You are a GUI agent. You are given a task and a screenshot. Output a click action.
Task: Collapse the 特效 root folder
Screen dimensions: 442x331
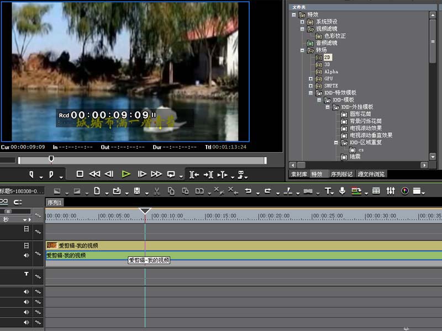click(294, 15)
